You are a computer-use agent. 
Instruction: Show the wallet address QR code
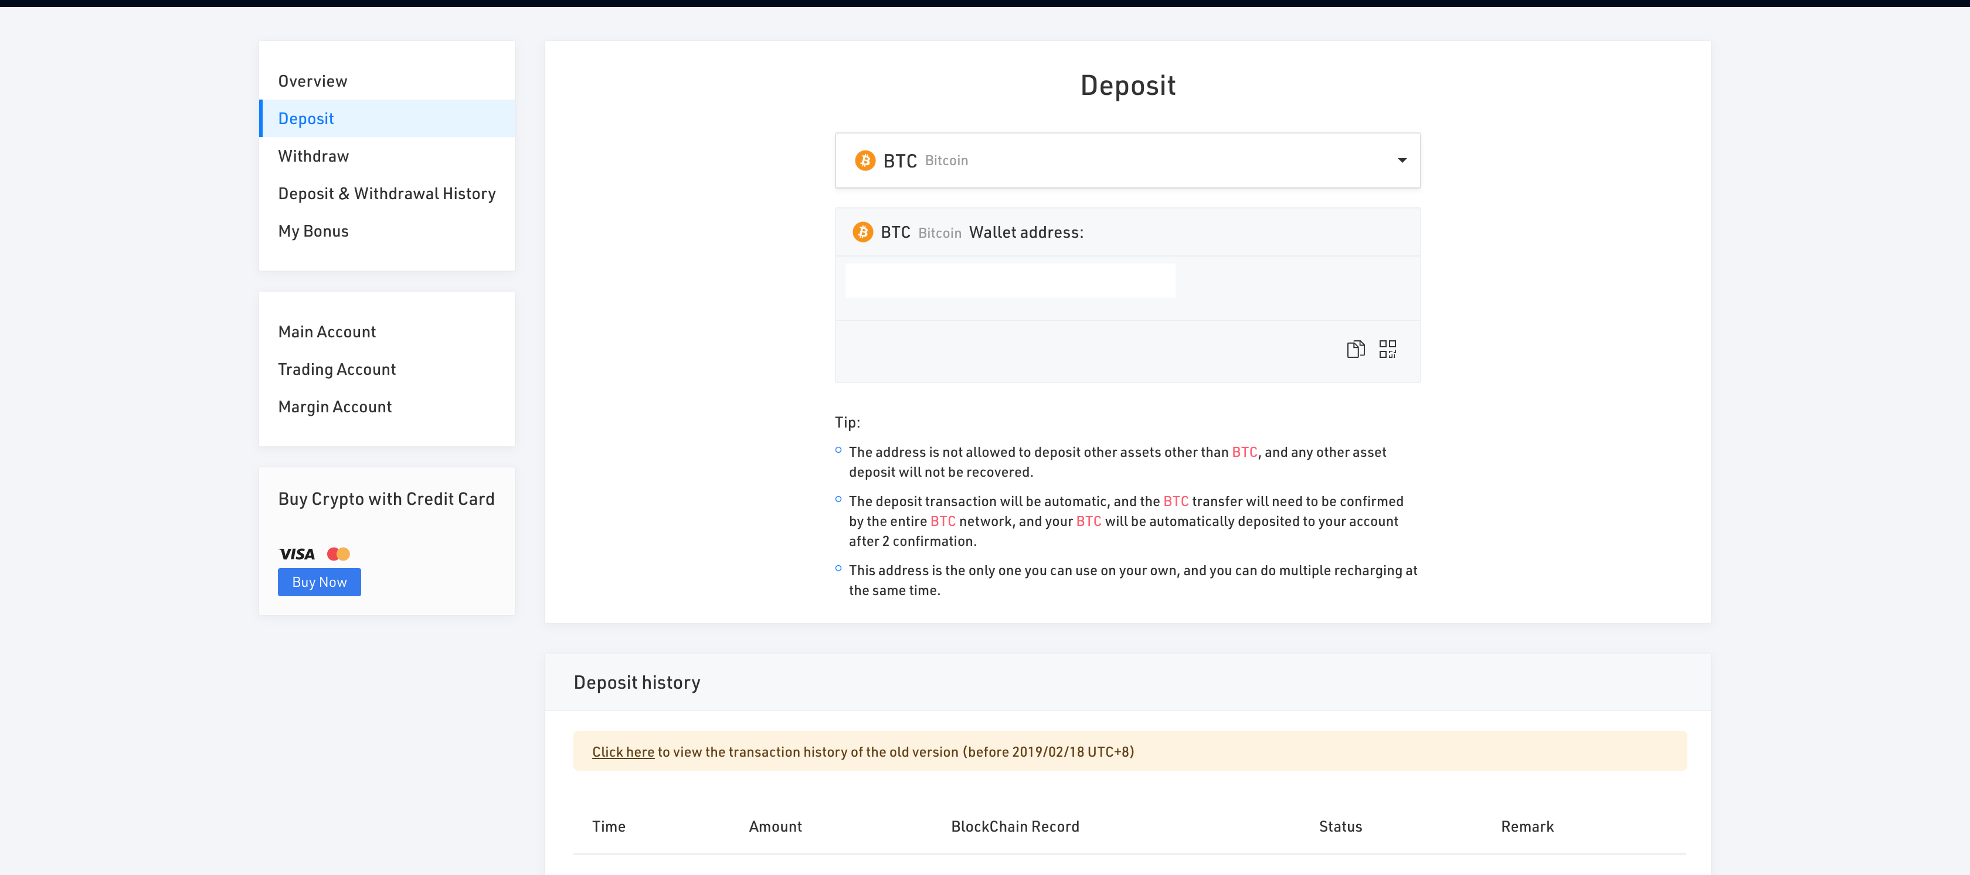(1387, 349)
